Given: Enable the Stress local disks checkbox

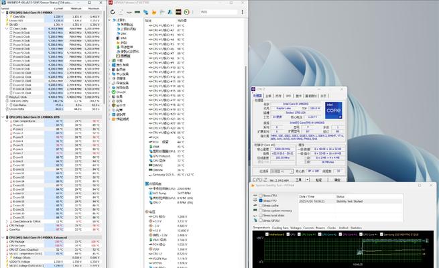Looking at the screenshot, I should (x=261, y=216).
